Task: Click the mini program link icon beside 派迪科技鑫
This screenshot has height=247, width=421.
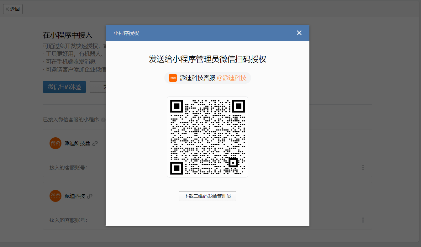Action: [x=95, y=143]
